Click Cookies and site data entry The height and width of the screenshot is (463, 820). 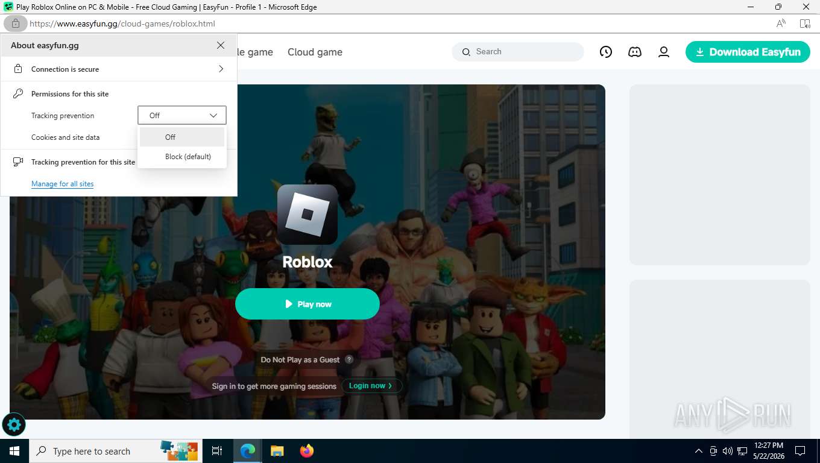tap(65, 137)
